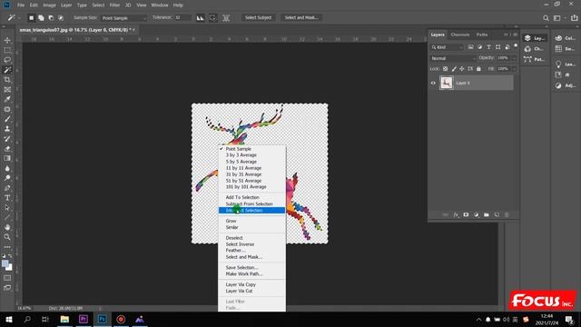Toggle Add to Selection mode button

(41, 18)
